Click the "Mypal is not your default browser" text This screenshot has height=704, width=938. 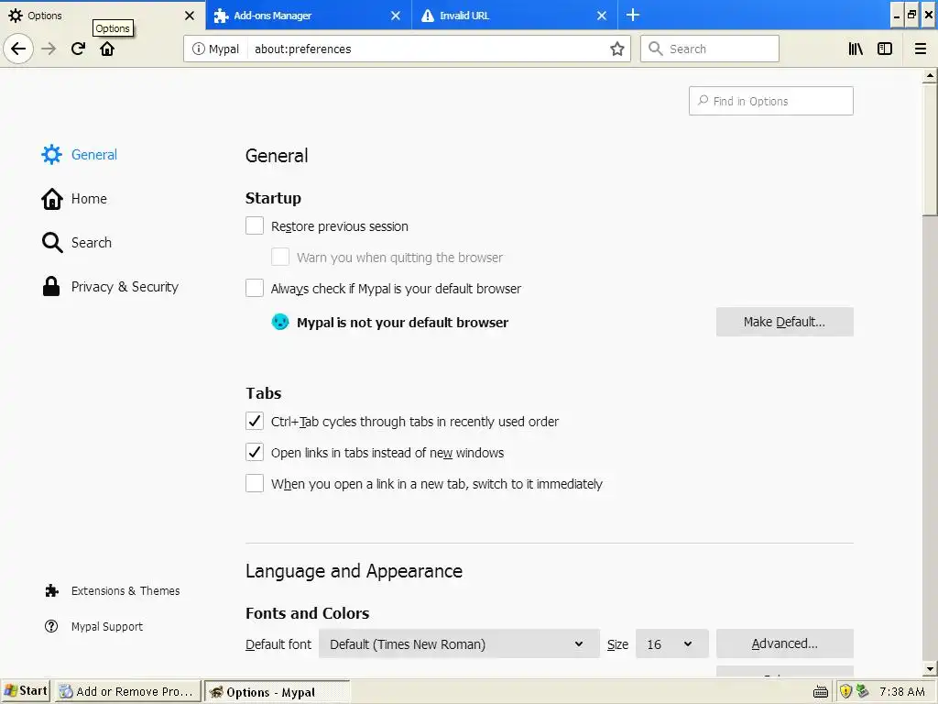click(403, 323)
